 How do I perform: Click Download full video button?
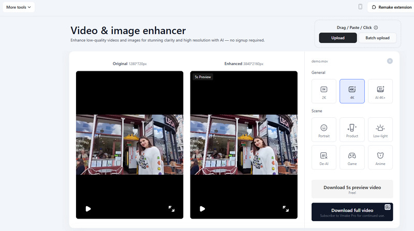coord(352,212)
